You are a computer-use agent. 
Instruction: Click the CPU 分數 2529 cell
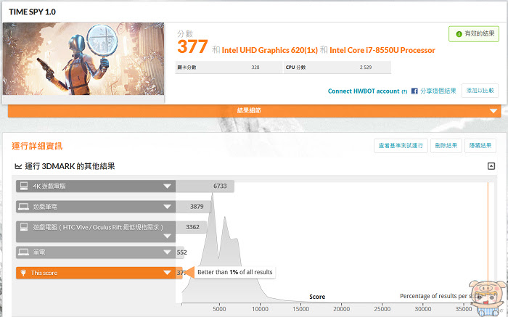pyautogui.click(x=337, y=67)
